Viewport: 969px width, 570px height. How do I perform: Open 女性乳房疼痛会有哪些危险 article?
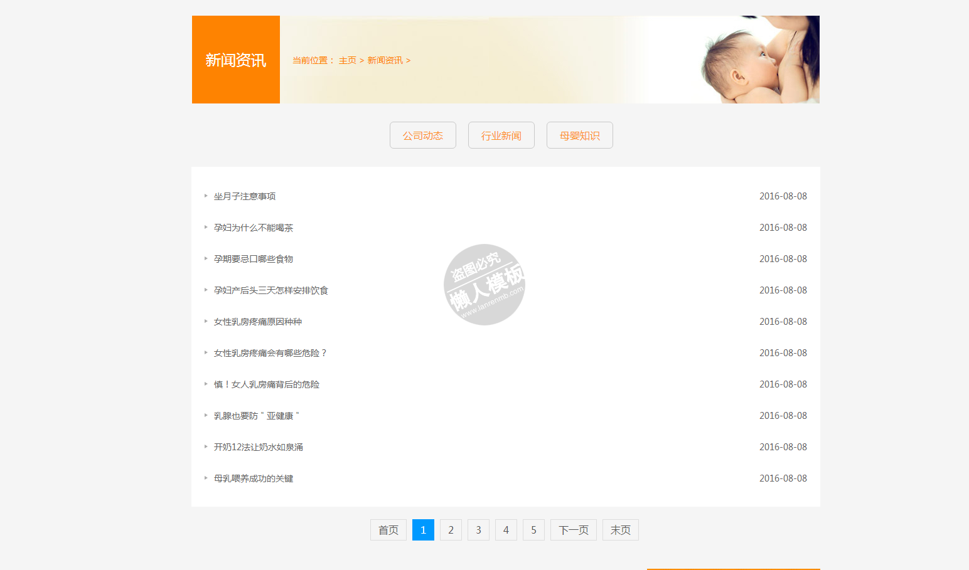(x=270, y=353)
